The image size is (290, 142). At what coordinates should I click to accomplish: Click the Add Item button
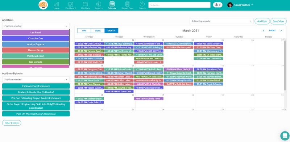click(262, 21)
